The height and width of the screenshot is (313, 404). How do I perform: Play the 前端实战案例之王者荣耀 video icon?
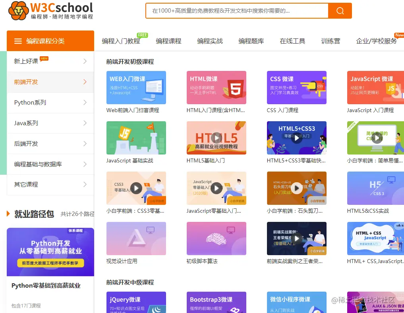click(297, 239)
